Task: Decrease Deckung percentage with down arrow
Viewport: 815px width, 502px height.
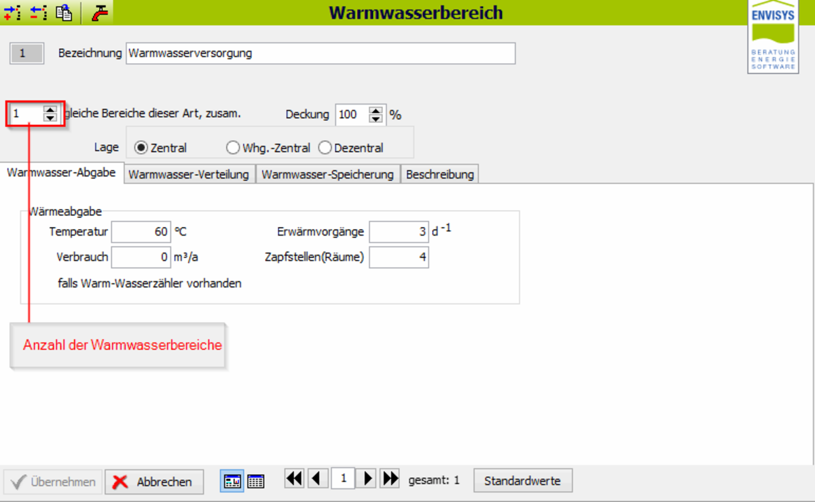Action: coord(376,119)
